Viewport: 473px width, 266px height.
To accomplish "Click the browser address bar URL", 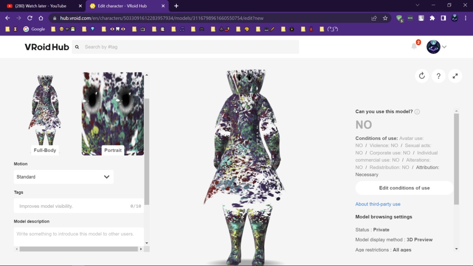I will 162,18.
